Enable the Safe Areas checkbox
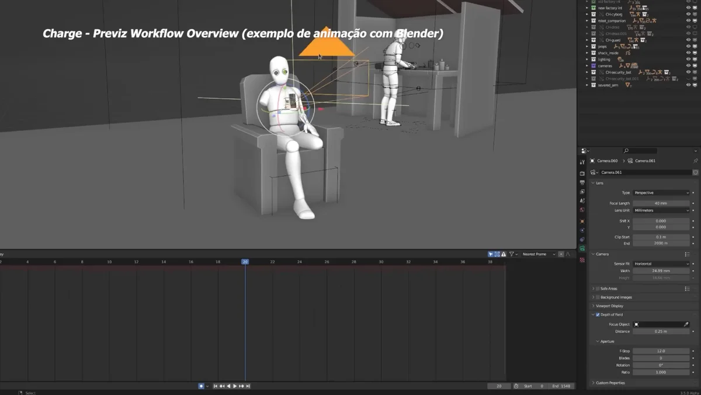 (x=598, y=289)
